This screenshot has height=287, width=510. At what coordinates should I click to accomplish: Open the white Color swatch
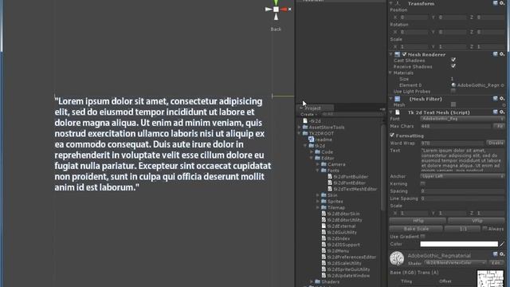pos(459,244)
